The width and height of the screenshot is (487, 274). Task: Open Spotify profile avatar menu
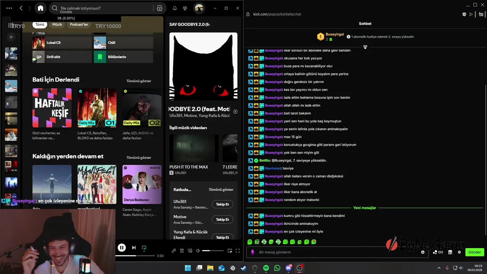199,8
